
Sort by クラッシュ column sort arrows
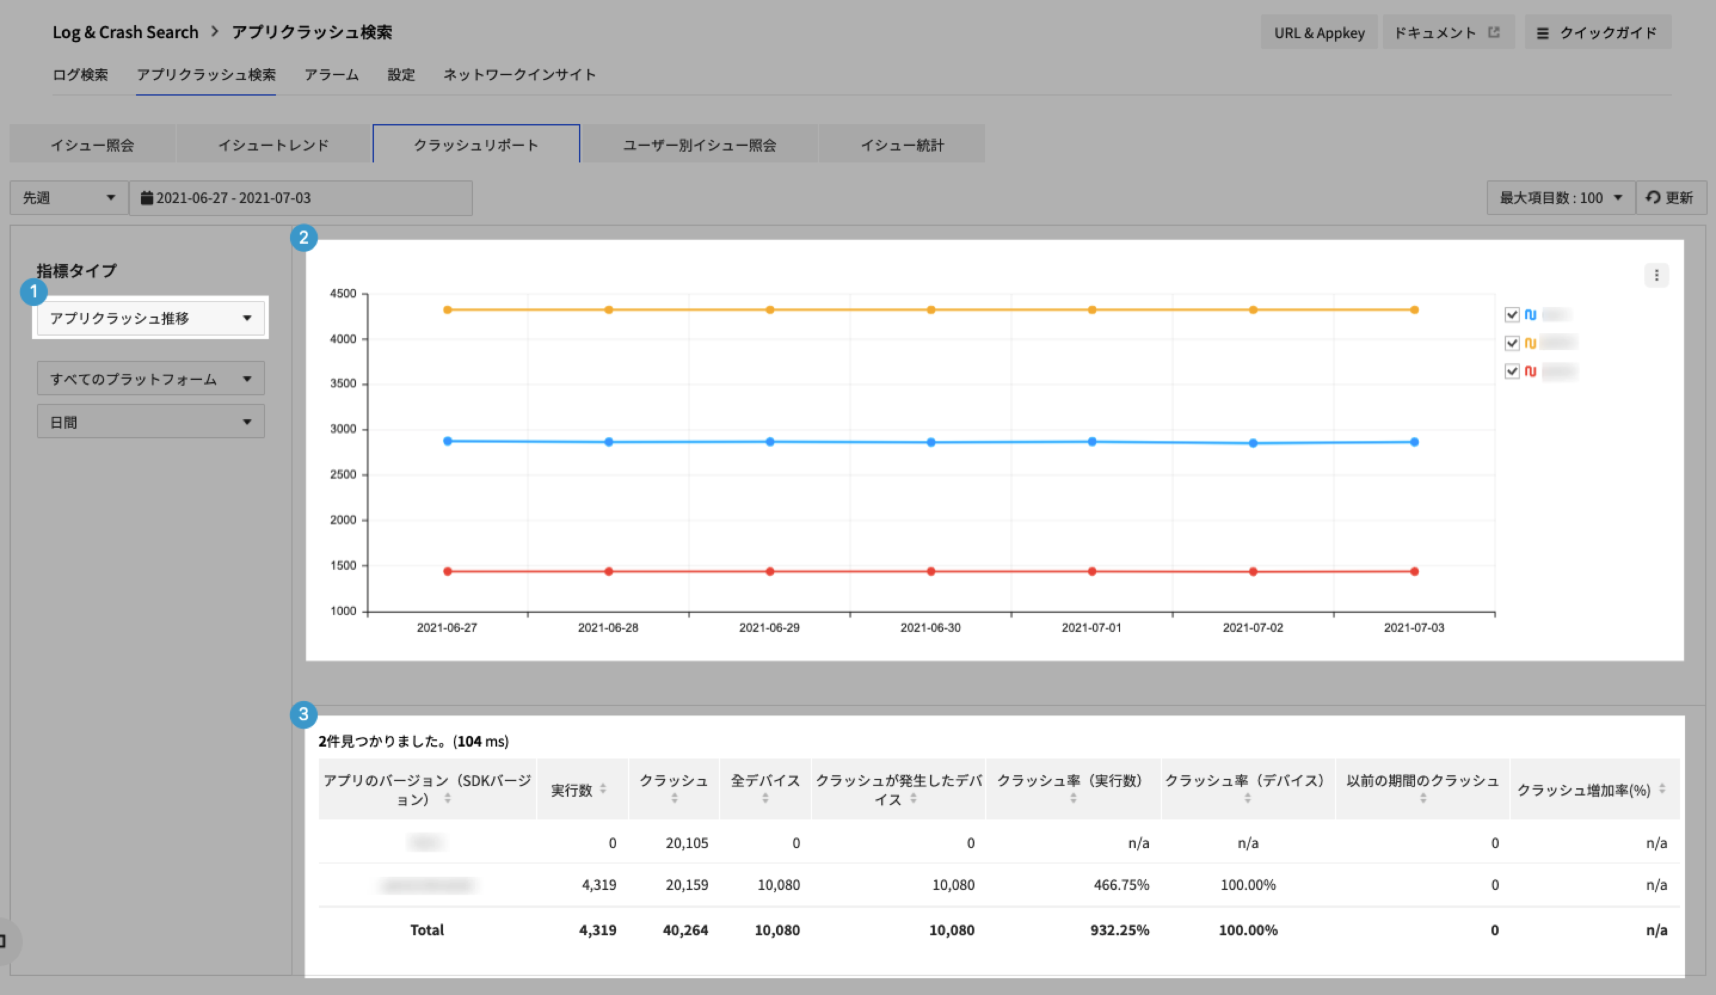pyautogui.click(x=674, y=797)
